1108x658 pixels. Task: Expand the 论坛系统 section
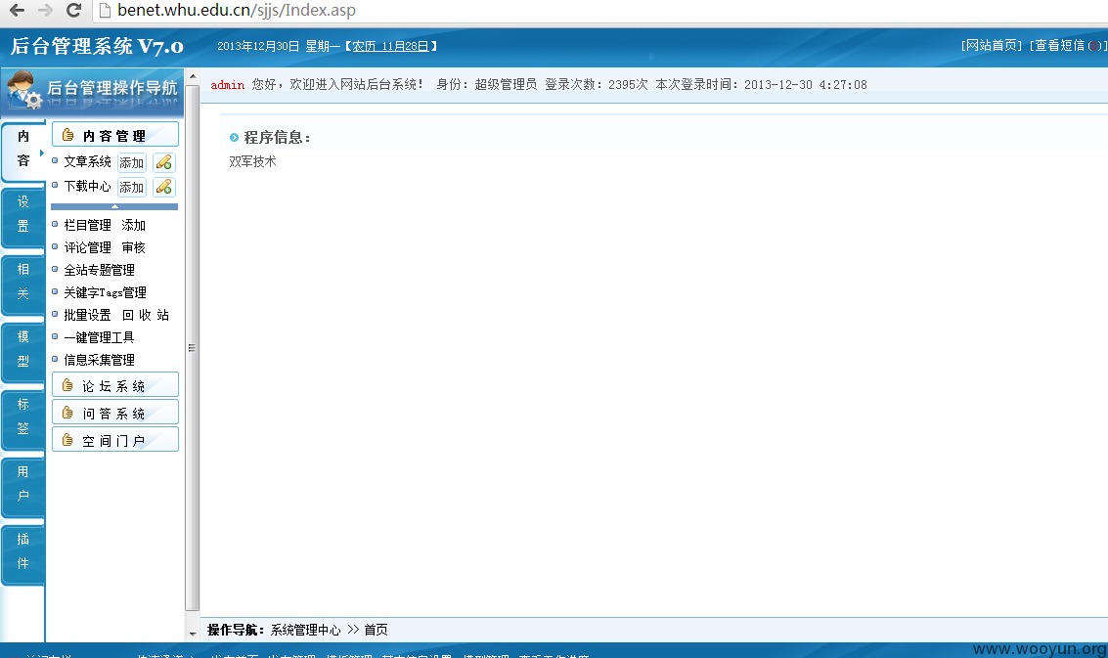click(x=115, y=385)
